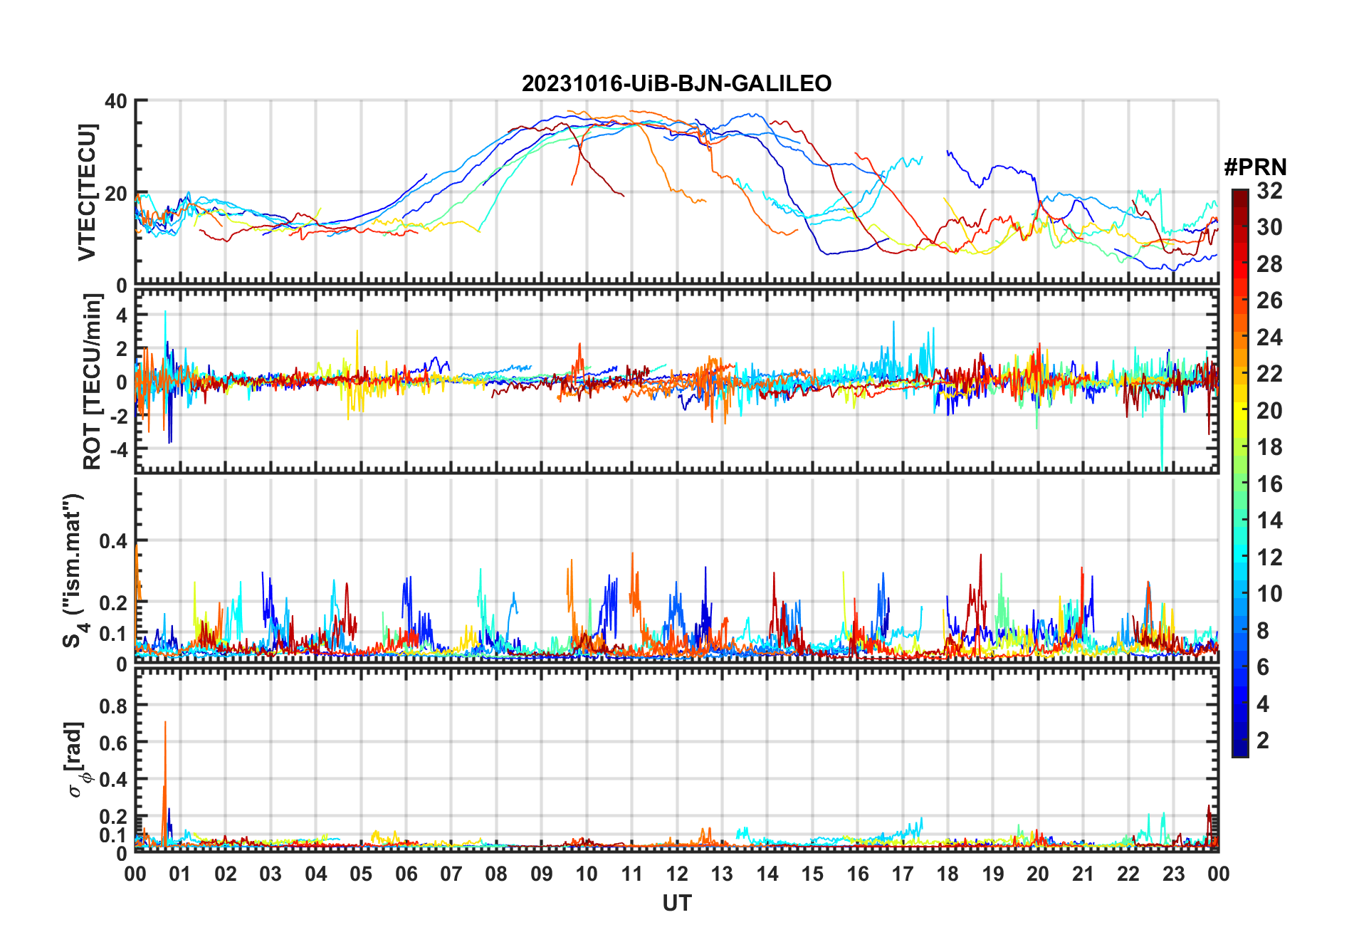Click the 0.2 tick on S4 axis

[113, 602]
